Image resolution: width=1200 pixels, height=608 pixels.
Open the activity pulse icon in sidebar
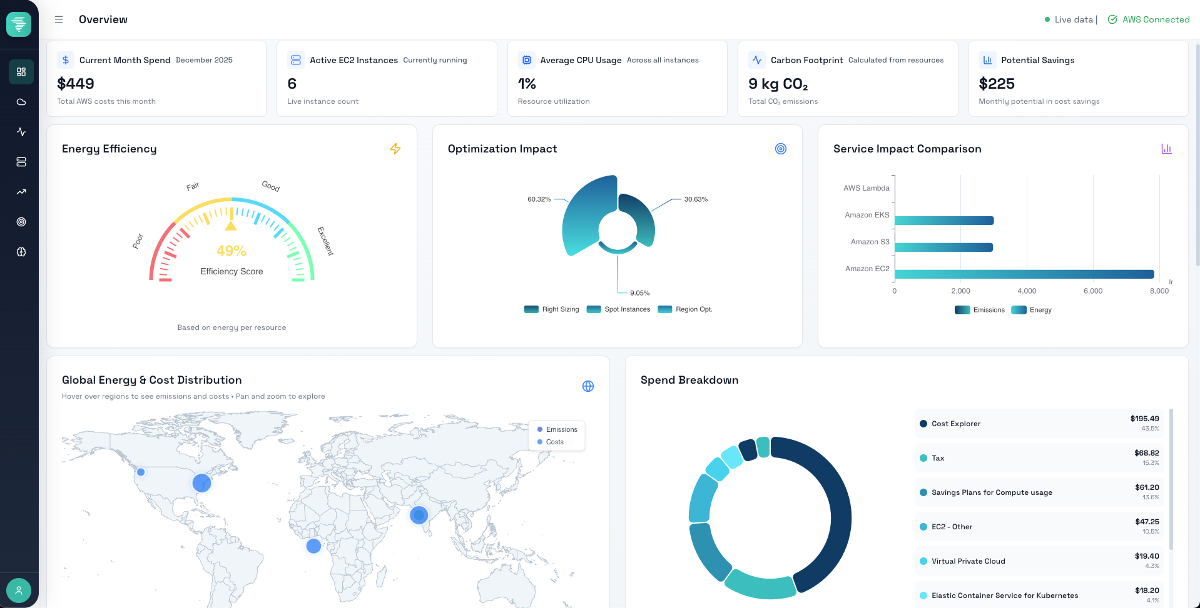point(21,132)
